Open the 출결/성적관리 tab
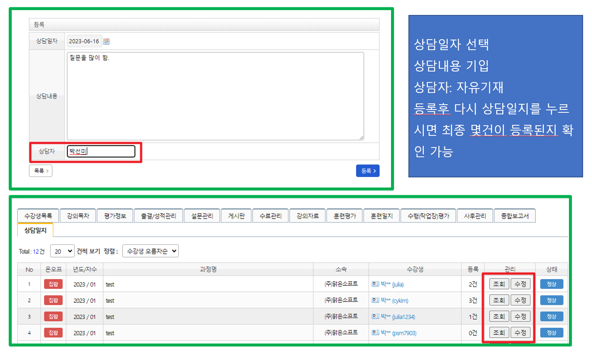Viewport: 592px width, 352px height. (x=158, y=216)
